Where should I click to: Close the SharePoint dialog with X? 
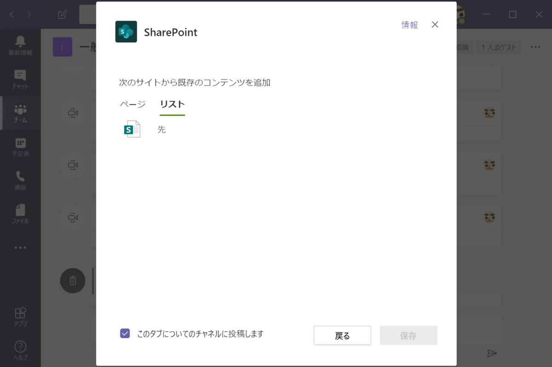[435, 25]
